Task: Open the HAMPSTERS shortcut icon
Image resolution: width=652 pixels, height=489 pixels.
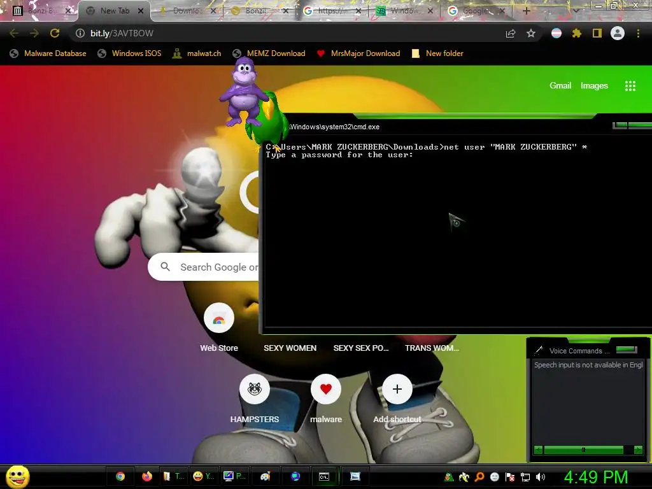Action: click(x=255, y=389)
